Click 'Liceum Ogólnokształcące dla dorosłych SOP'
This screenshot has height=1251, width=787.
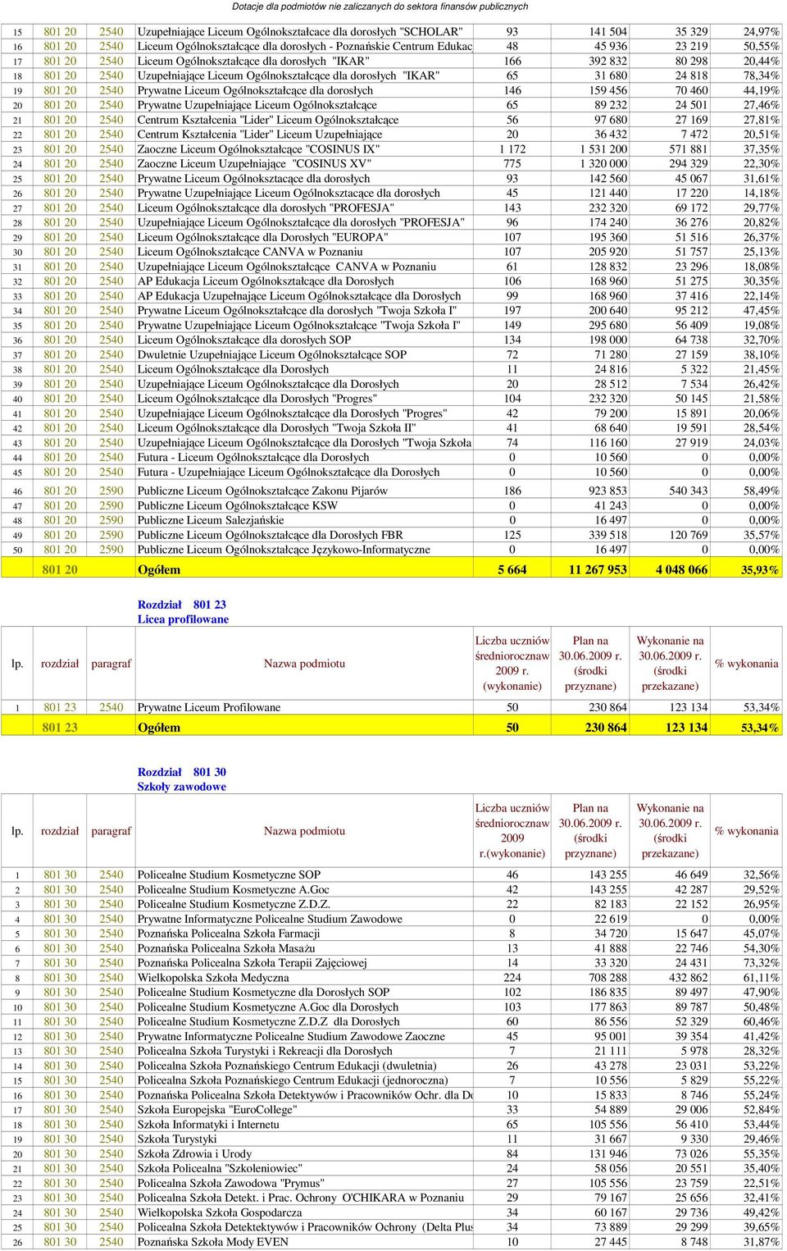[x=244, y=340]
